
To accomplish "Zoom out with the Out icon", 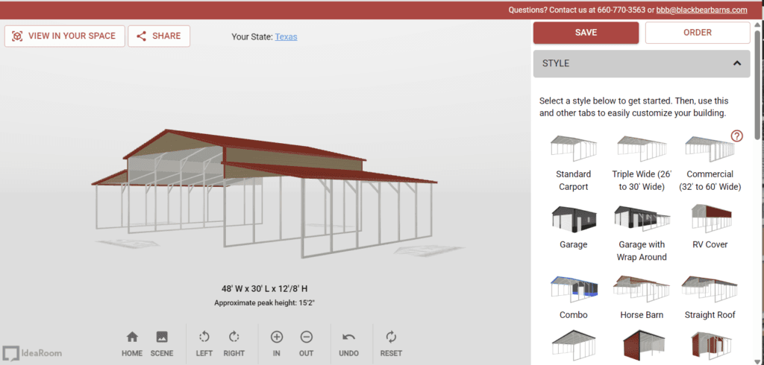I will (306, 337).
